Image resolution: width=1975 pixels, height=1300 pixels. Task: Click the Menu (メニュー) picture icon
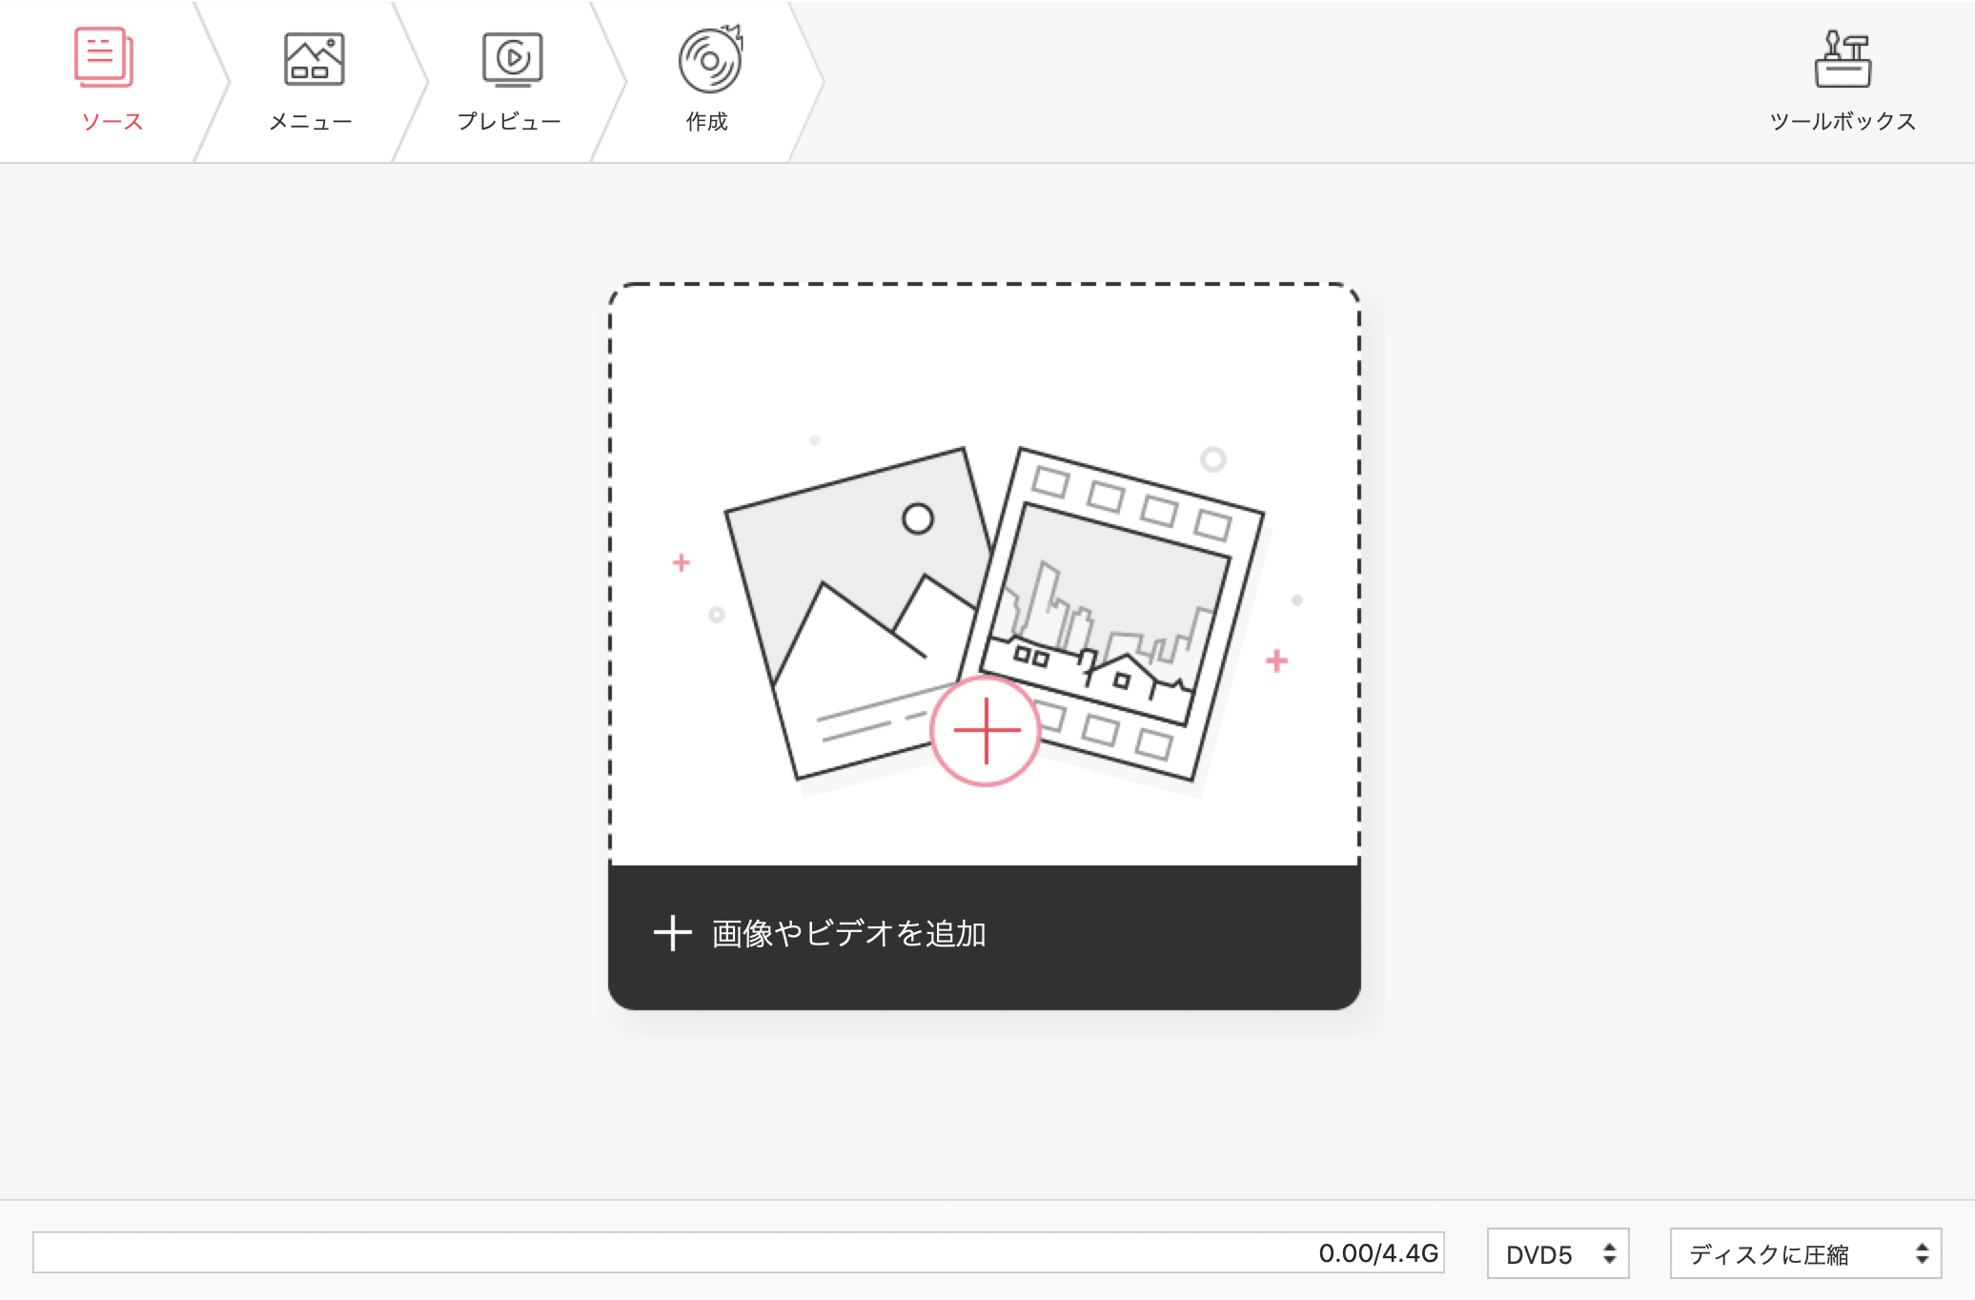tap(314, 59)
